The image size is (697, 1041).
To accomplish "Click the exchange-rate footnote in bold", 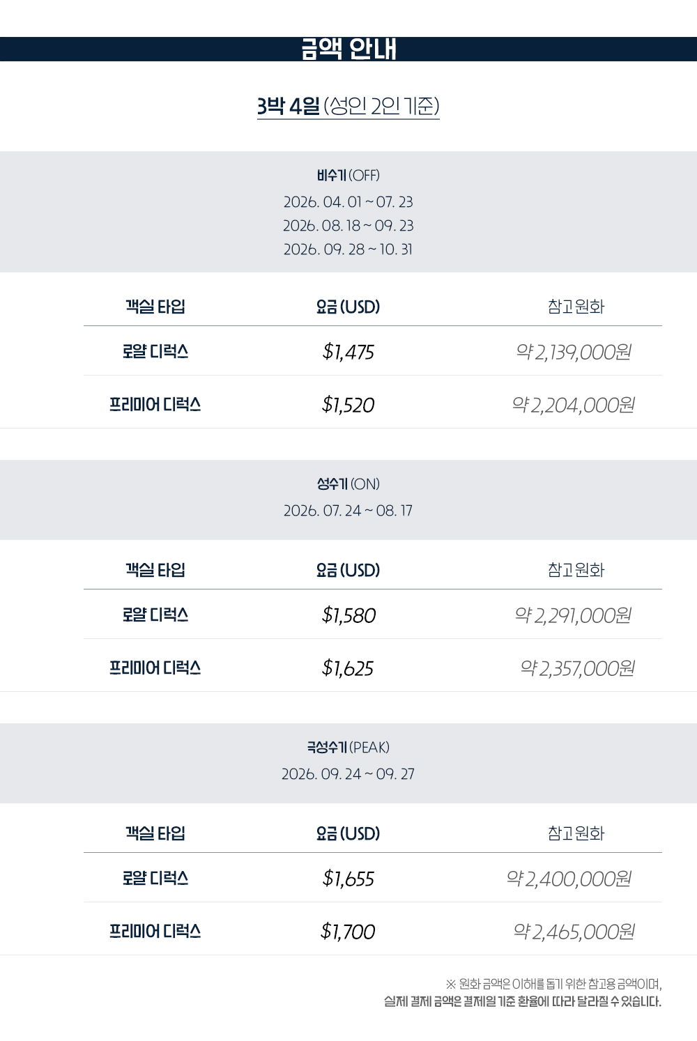I will coord(522,1001).
